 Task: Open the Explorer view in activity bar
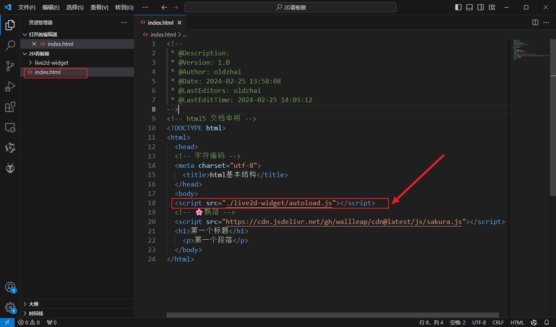(x=10, y=25)
